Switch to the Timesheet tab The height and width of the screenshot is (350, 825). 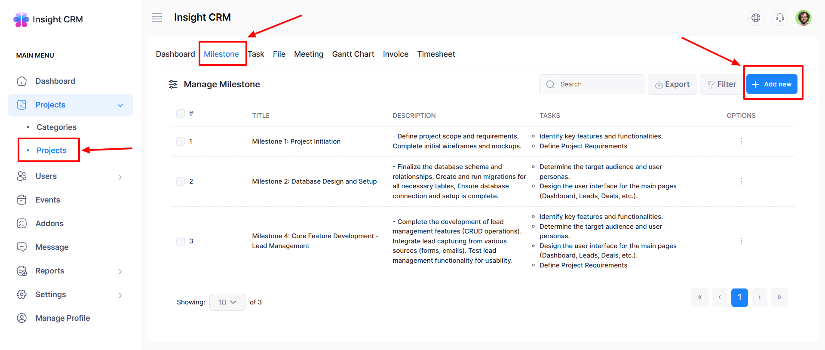tap(436, 54)
